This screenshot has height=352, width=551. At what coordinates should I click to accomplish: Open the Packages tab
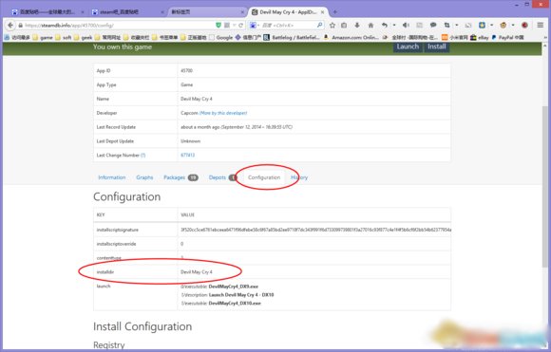point(180,177)
